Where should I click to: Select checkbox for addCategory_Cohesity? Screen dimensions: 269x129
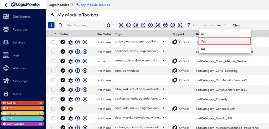(53, 99)
